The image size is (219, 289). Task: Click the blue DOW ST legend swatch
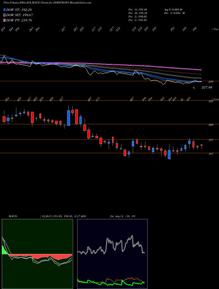(x=5, y=10)
